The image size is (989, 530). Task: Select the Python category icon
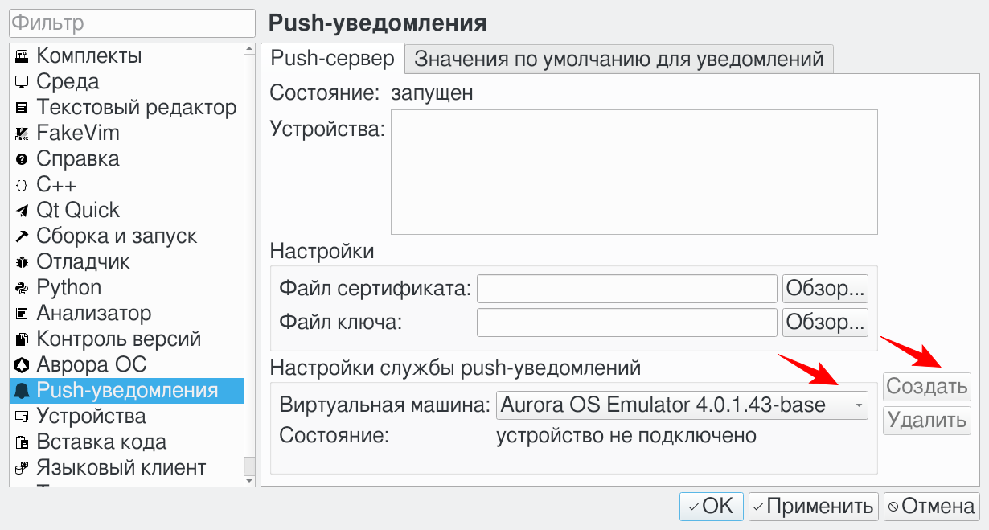click(22, 288)
